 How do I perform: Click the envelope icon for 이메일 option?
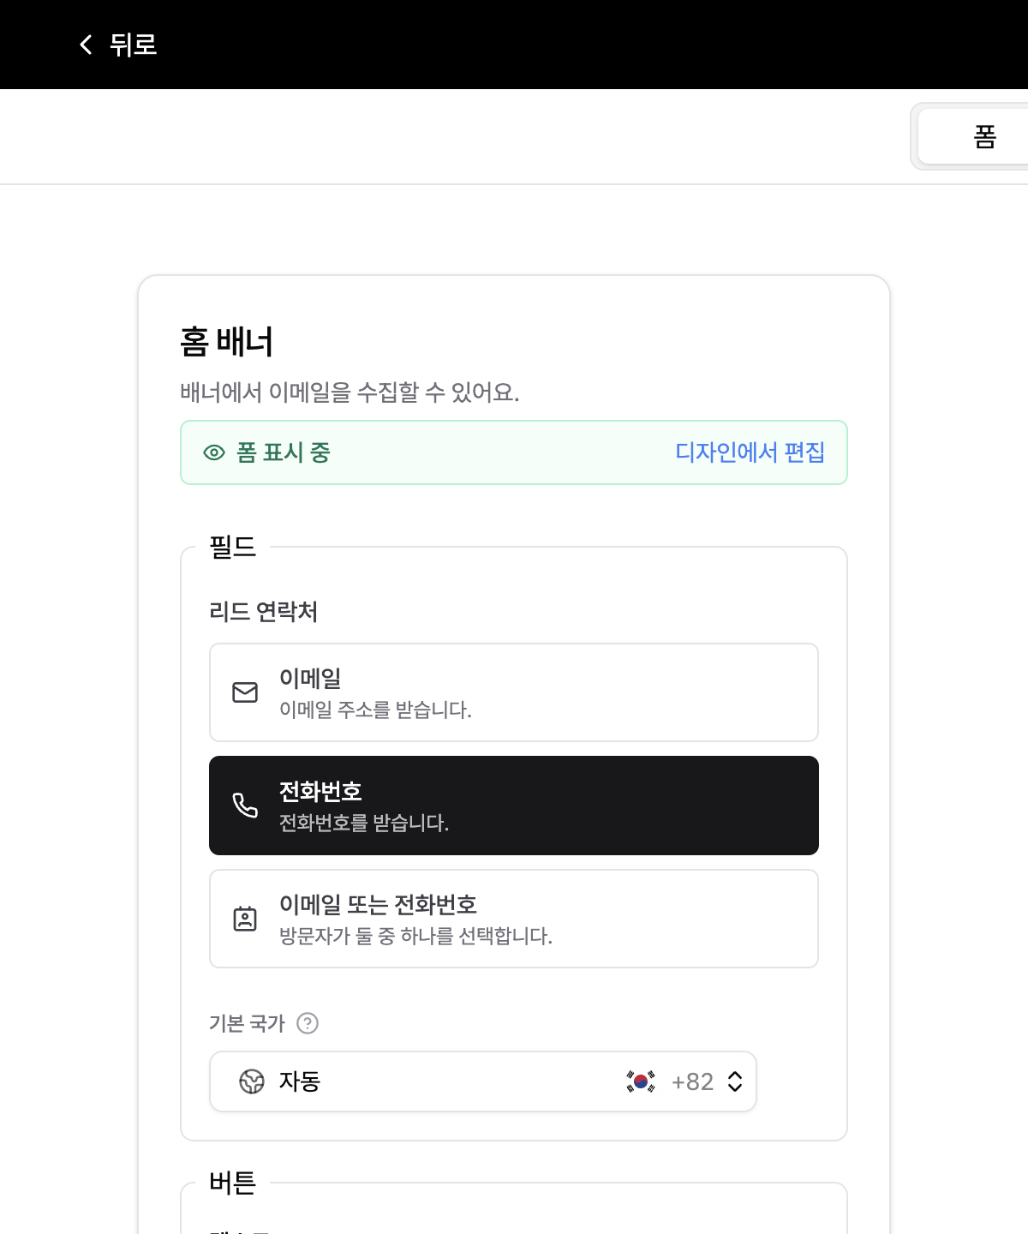point(245,692)
